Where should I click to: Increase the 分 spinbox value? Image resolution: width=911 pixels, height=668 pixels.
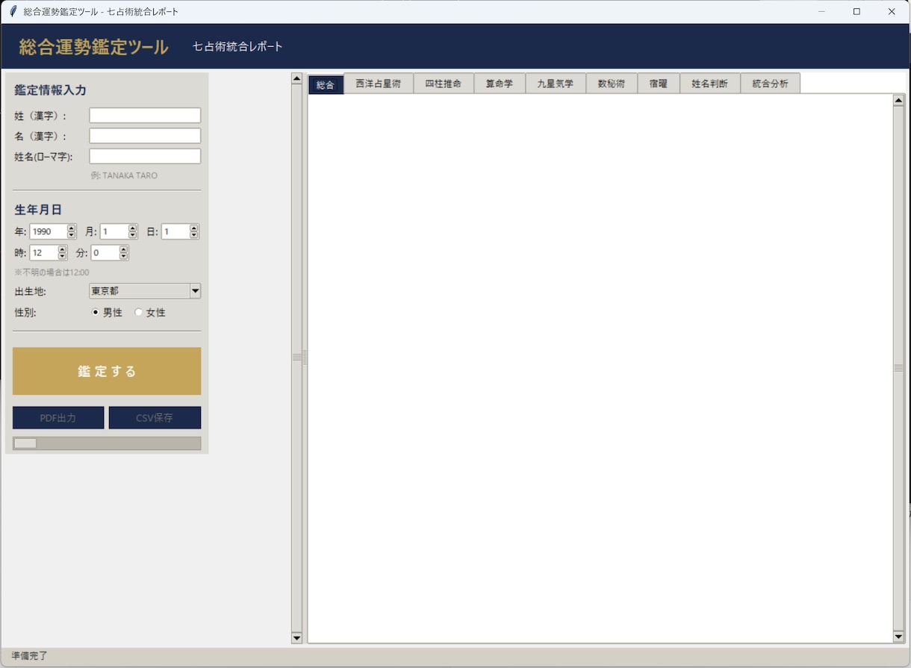tap(124, 249)
